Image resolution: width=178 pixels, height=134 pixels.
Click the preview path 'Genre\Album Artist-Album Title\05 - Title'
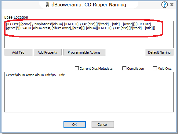(x=35, y=75)
